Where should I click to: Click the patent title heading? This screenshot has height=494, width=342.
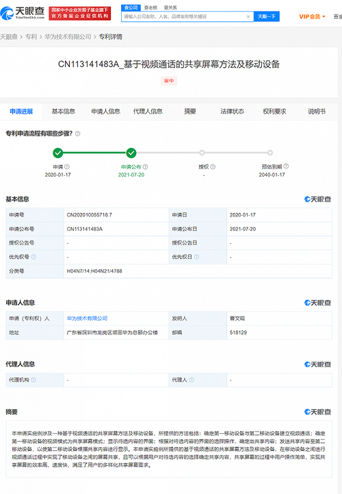click(169, 64)
